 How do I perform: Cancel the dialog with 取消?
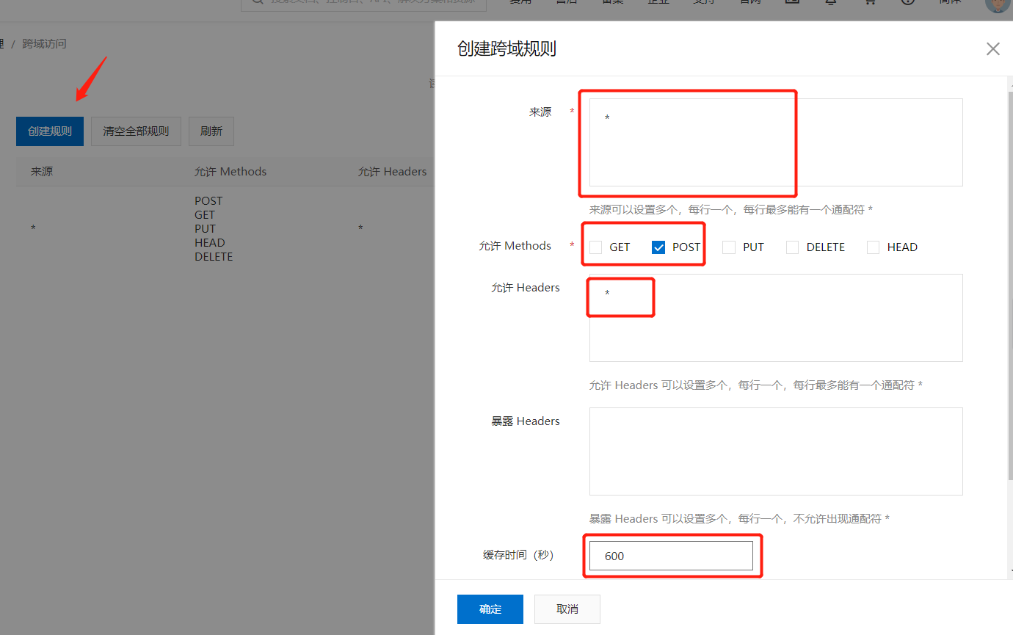click(567, 609)
